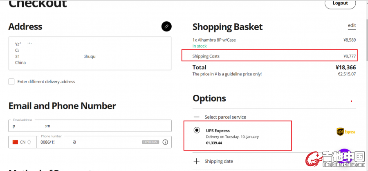Open the CN country code selector arrows
The width and height of the screenshot is (368, 171).
tap(29, 142)
